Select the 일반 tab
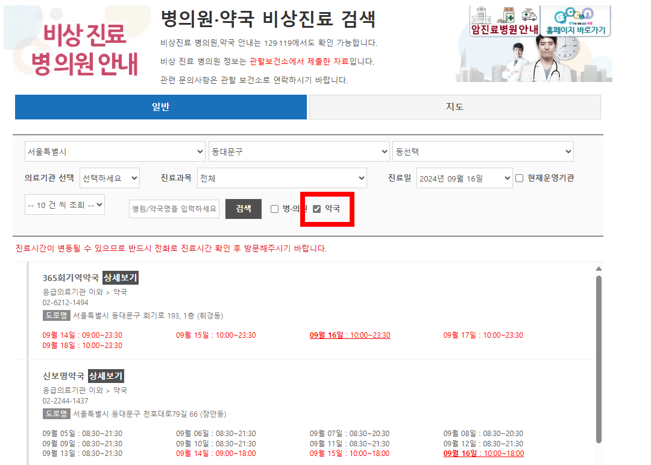This screenshot has width=651, height=465. coord(161,107)
